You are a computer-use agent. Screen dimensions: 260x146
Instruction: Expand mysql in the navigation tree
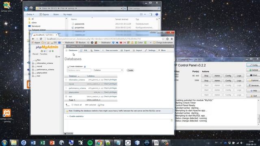coord(33,67)
